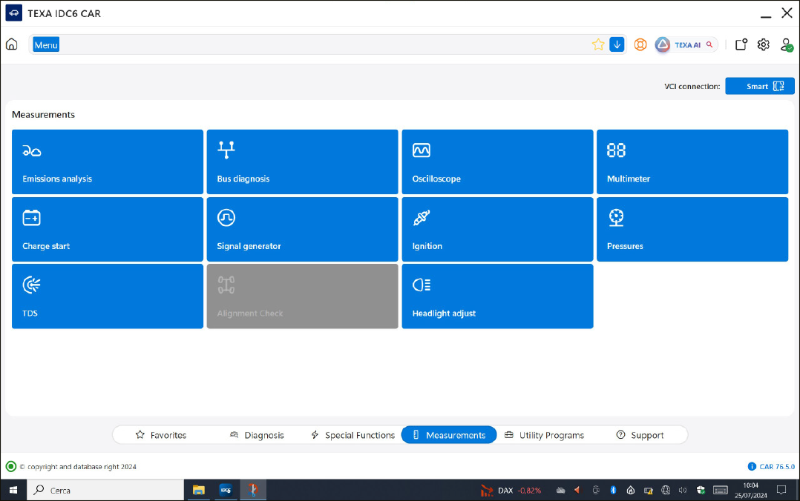
Task: Open the Multimeter tile
Action: [x=692, y=162]
